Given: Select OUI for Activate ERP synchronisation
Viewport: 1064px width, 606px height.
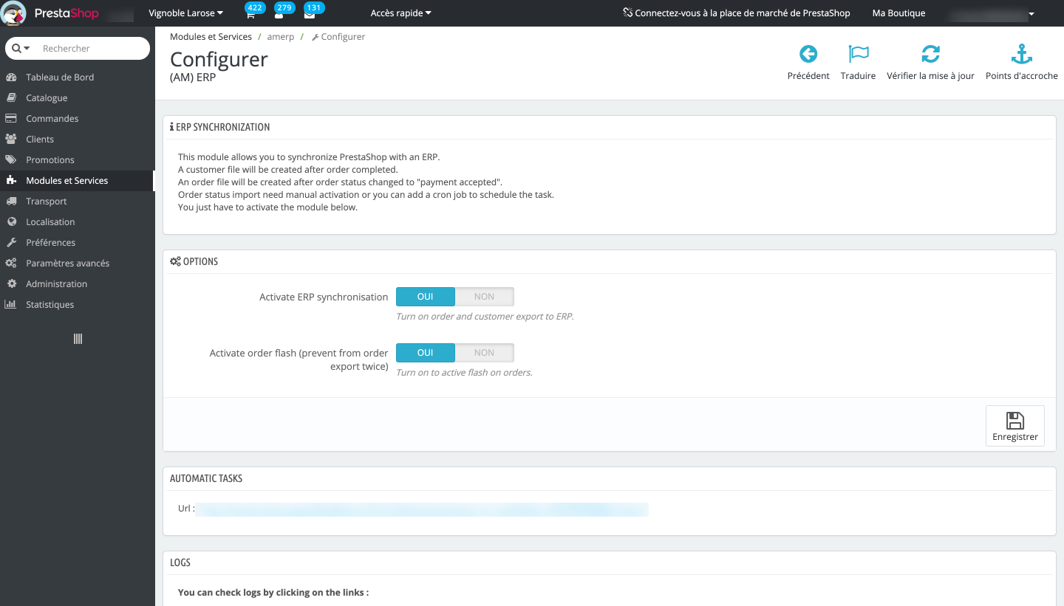Looking at the screenshot, I should [x=426, y=297].
